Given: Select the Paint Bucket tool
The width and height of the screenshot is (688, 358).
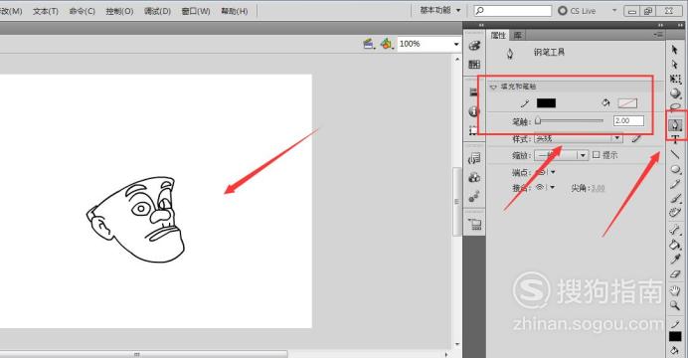Looking at the screenshot, I should point(675,245).
